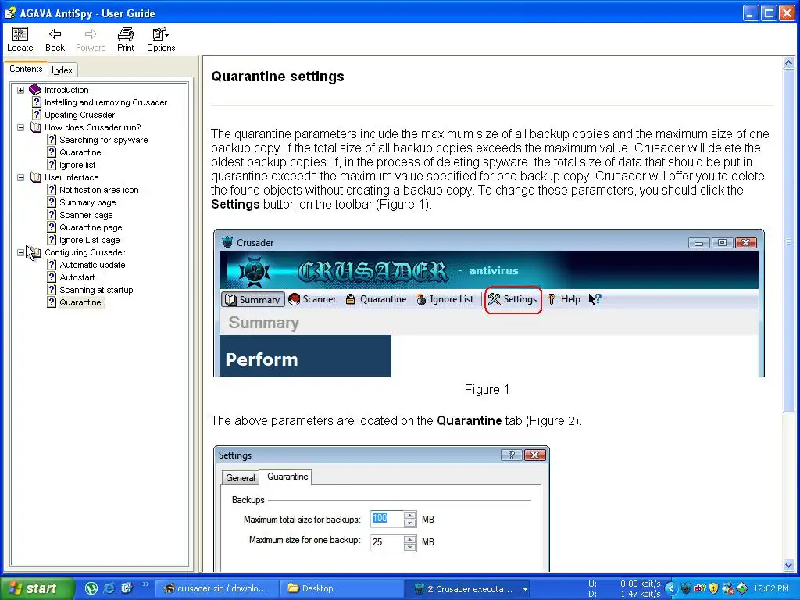Click the content pane scrollbar thumb

pos(788,241)
